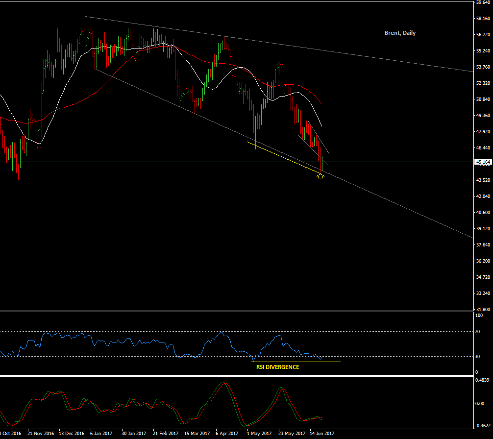Click the 6 Apr 2017 date label

[x=226, y=434]
